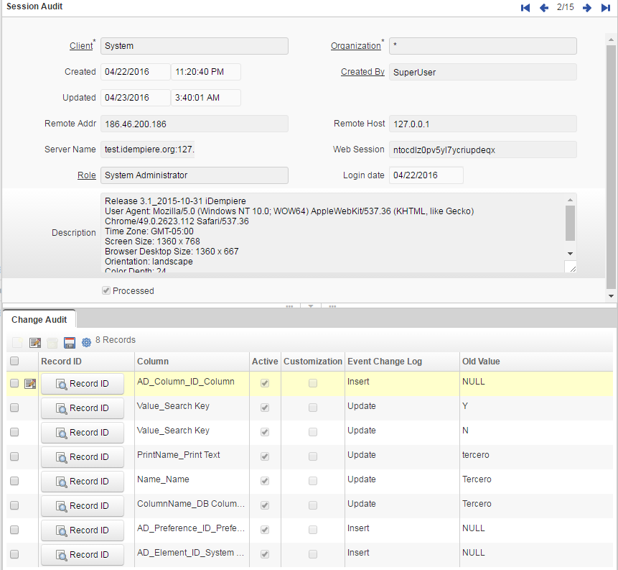Click the 'tercero' lowercase old value cell

click(475, 455)
